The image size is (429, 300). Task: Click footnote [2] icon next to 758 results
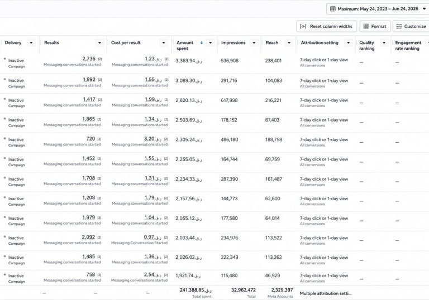[99, 275]
